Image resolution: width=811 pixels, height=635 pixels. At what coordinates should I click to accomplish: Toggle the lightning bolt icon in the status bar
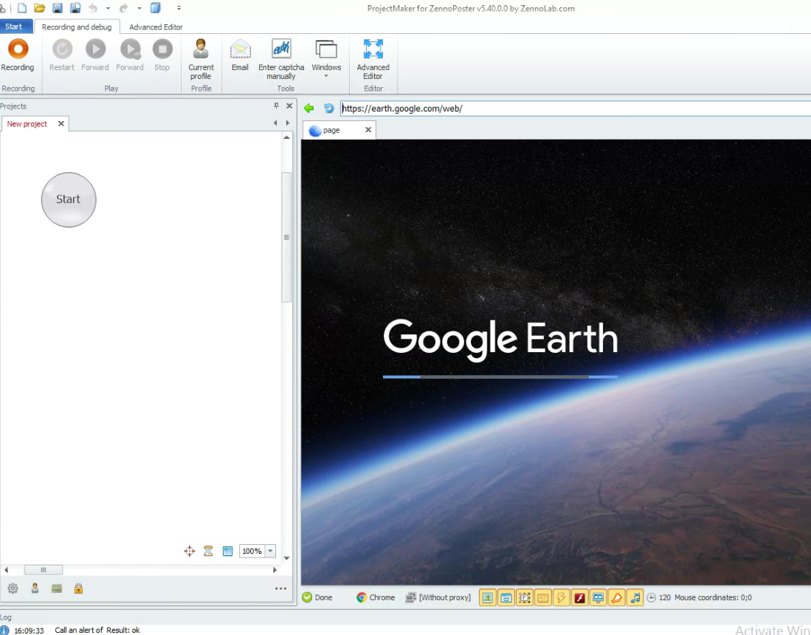pos(561,597)
